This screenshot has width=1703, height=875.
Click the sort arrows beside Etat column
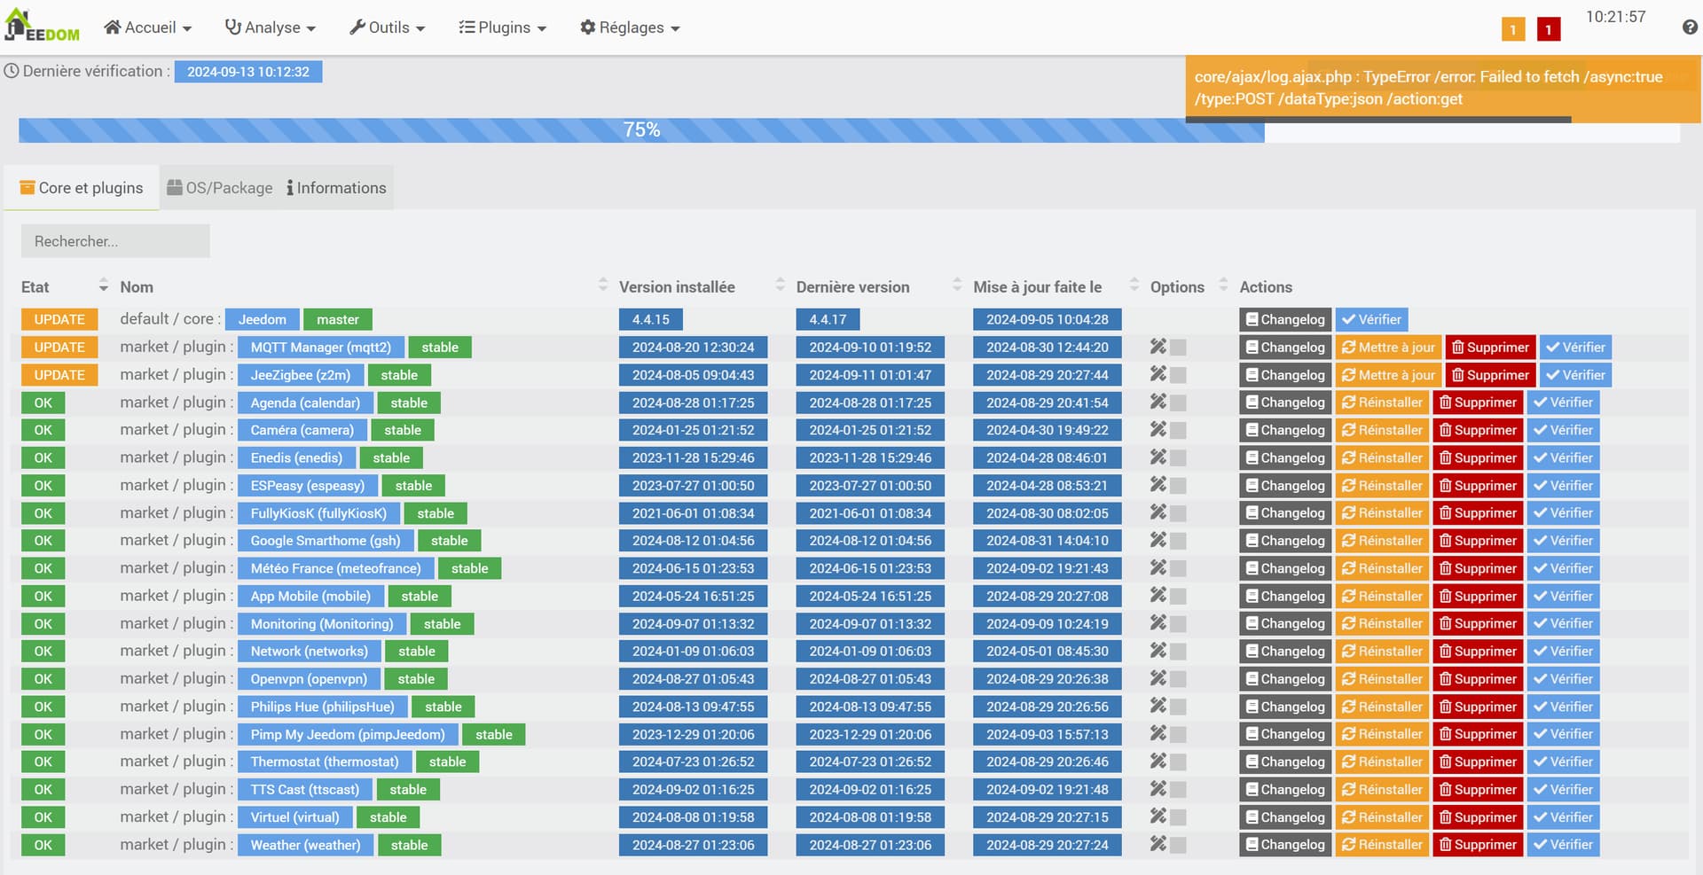(x=103, y=286)
